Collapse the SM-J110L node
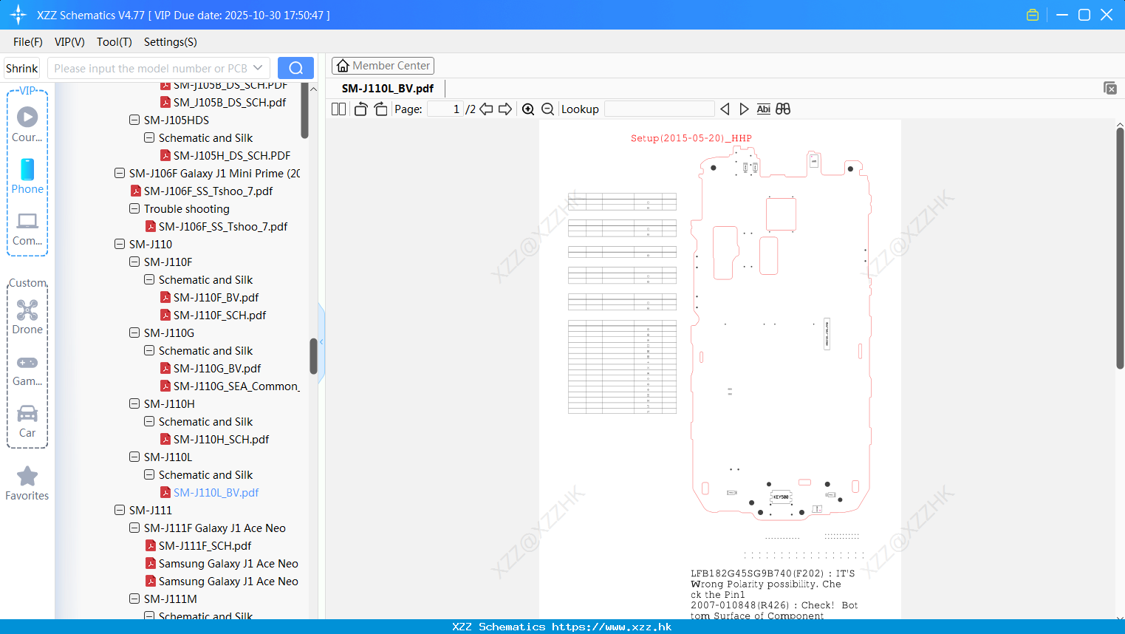The width and height of the screenshot is (1125, 634). [x=134, y=457]
